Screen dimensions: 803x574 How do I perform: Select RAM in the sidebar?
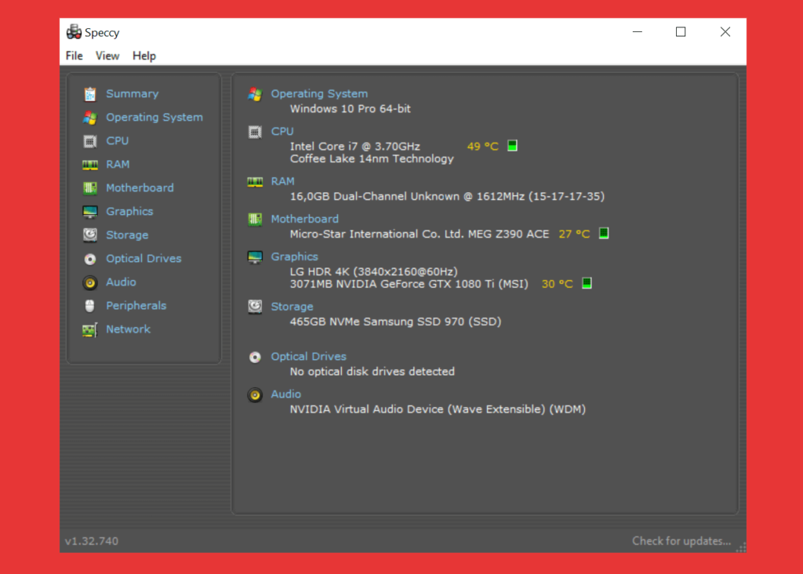pos(118,165)
